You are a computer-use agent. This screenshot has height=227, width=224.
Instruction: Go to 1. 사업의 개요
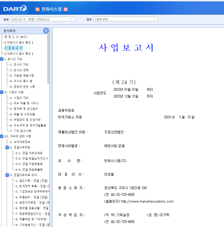19,98
